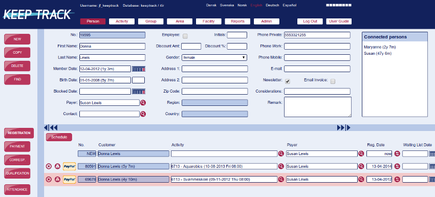
Task: Open connected person Susan (47y 6m)
Action: coord(378,53)
